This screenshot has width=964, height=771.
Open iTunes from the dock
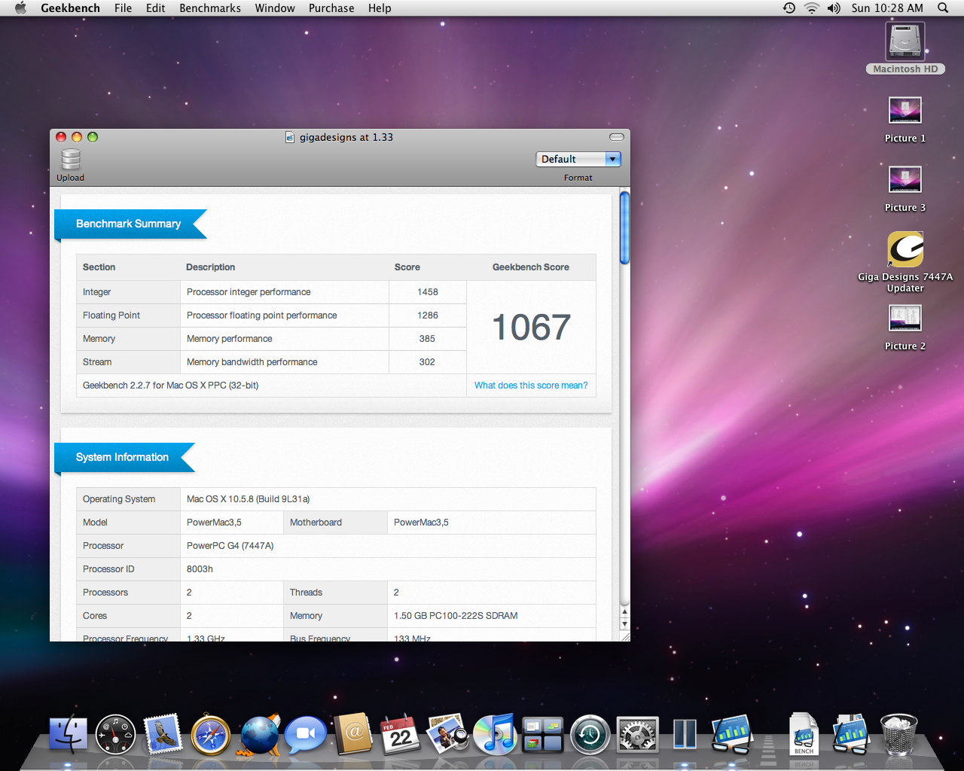(495, 734)
